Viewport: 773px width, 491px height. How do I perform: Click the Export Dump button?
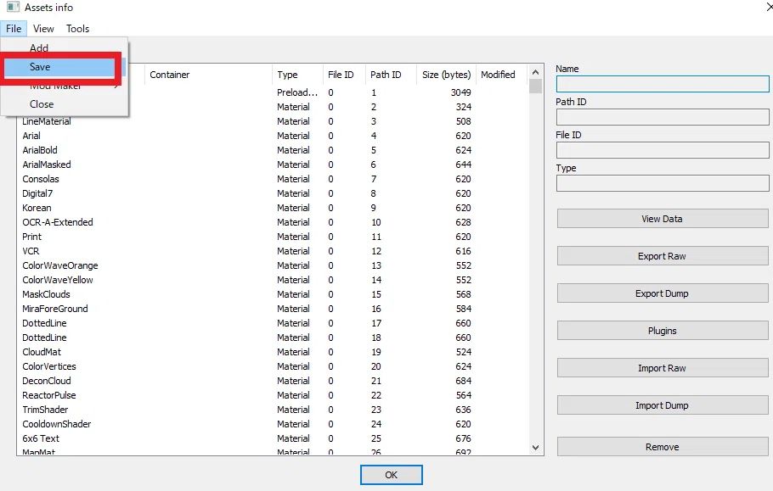click(662, 293)
